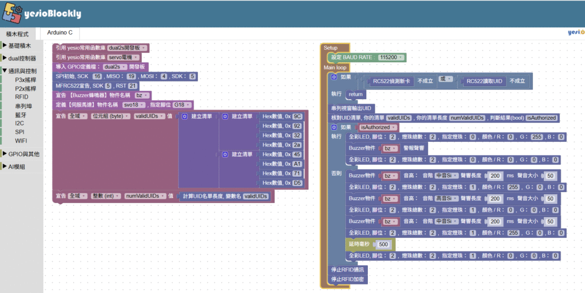Open the 高音Si pitch dropdown
The image size is (585, 293).
click(x=446, y=198)
